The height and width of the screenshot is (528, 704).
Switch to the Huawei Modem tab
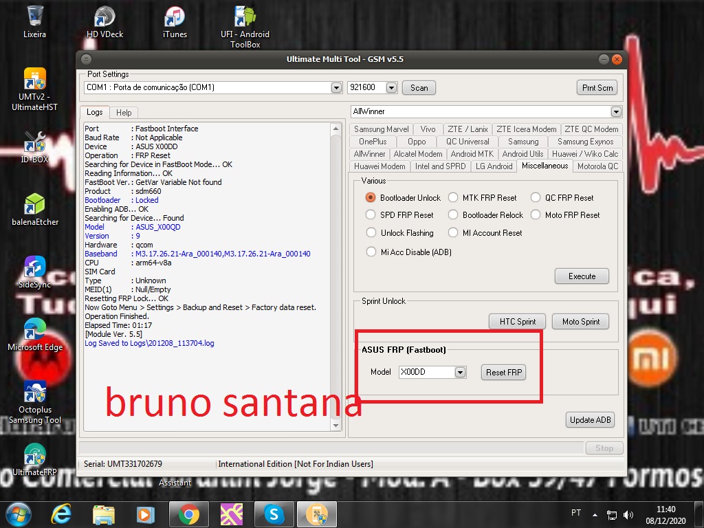[379, 166]
